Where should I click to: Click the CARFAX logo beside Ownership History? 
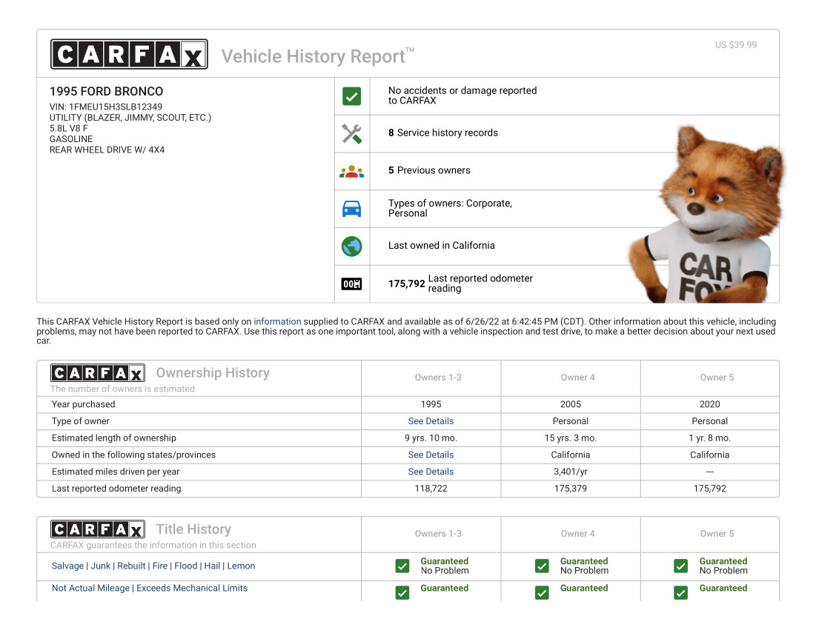(98, 372)
